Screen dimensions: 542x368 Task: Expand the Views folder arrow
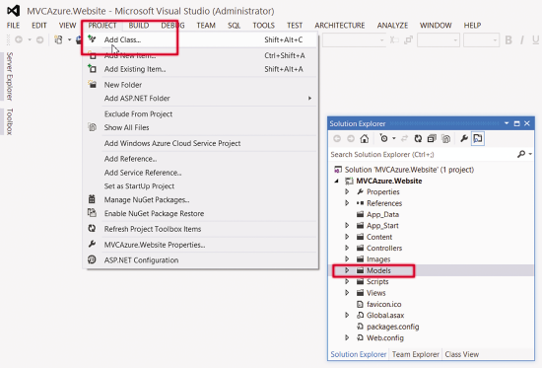347,293
